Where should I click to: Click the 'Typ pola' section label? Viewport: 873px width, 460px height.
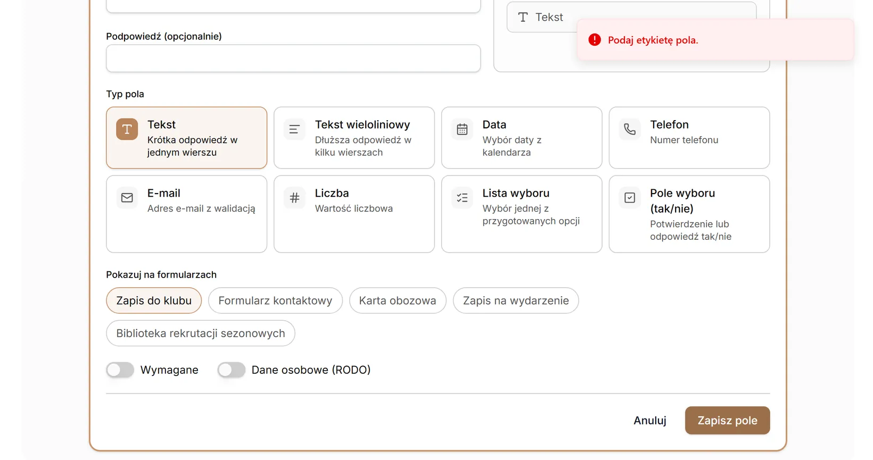[x=125, y=94]
